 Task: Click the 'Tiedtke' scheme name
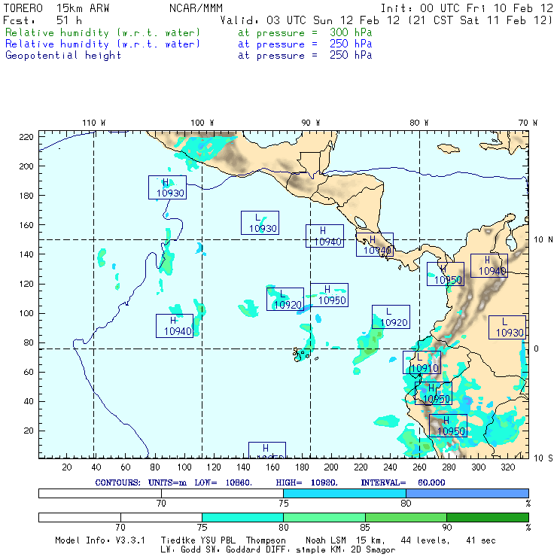tap(178, 540)
